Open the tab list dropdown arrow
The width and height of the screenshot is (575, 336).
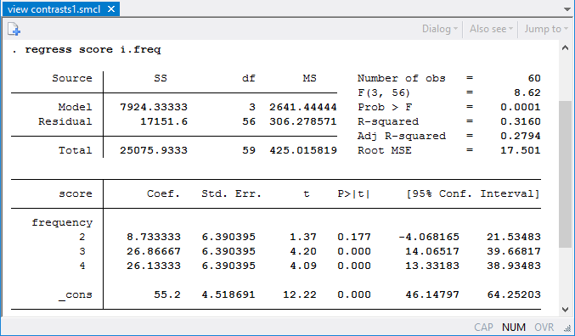[567, 9]
